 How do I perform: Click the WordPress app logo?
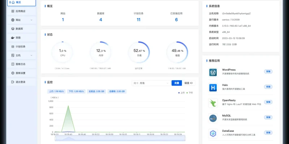point(213,72)
